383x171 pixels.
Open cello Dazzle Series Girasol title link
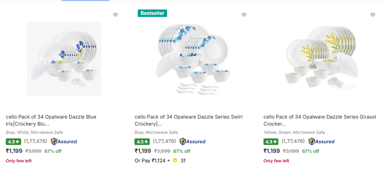[x=319, y=120]
